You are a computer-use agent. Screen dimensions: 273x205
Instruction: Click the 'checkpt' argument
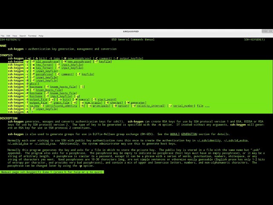coord(116,102)
